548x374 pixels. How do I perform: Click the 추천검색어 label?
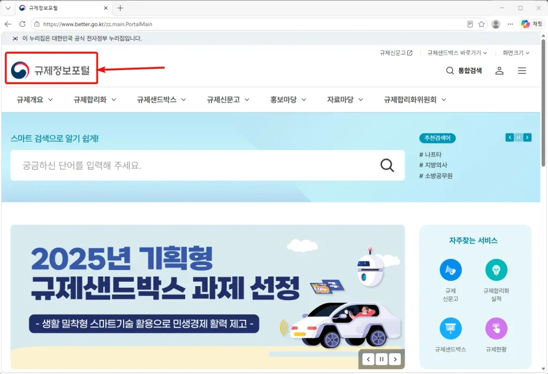point(437,138)
